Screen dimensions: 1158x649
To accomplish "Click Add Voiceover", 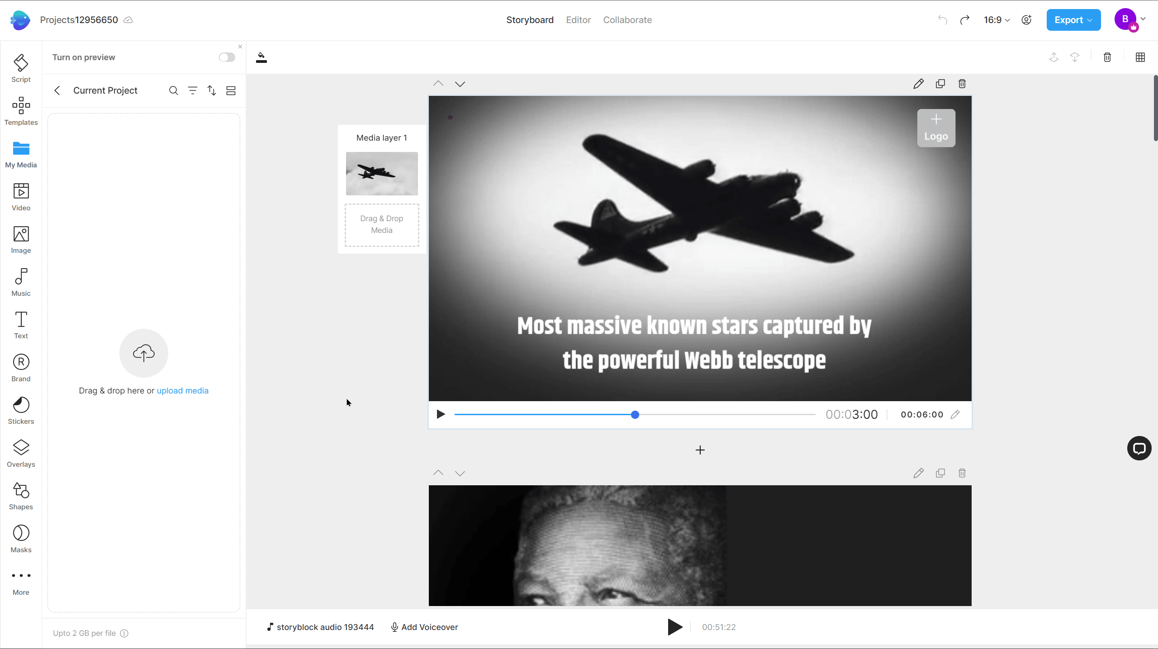I will pos(424,627).
